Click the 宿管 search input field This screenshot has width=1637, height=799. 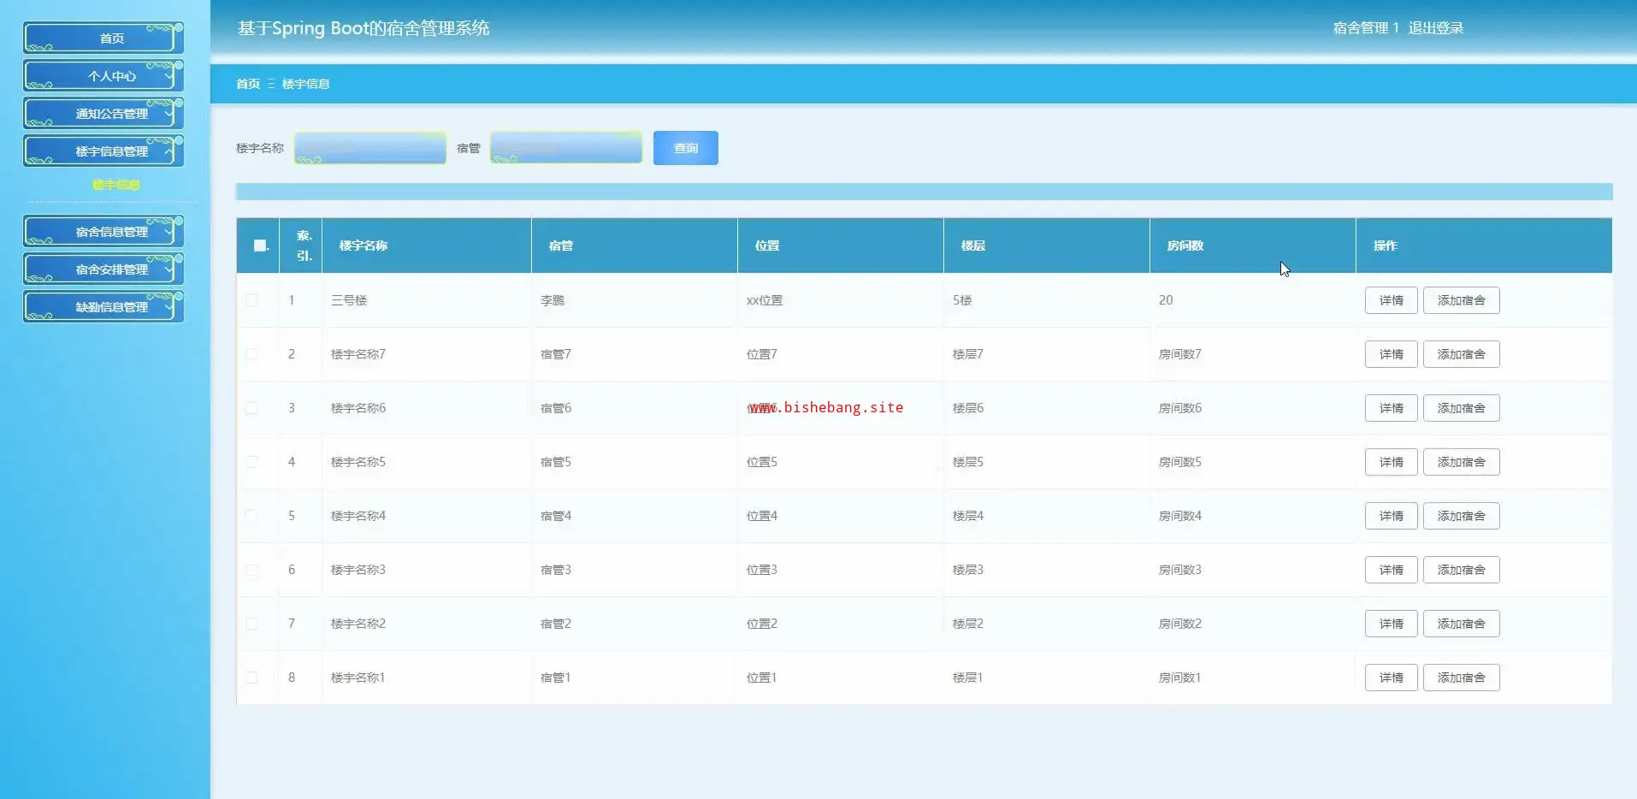(565, 148)
